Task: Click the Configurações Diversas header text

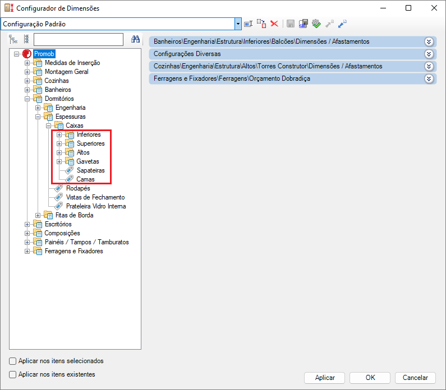Action: [x=187, y=54]
